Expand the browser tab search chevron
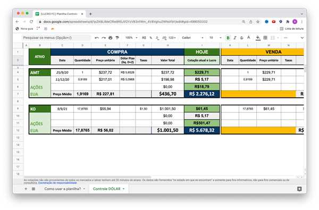This screenshot has width=319, height=210. [302, 14]
